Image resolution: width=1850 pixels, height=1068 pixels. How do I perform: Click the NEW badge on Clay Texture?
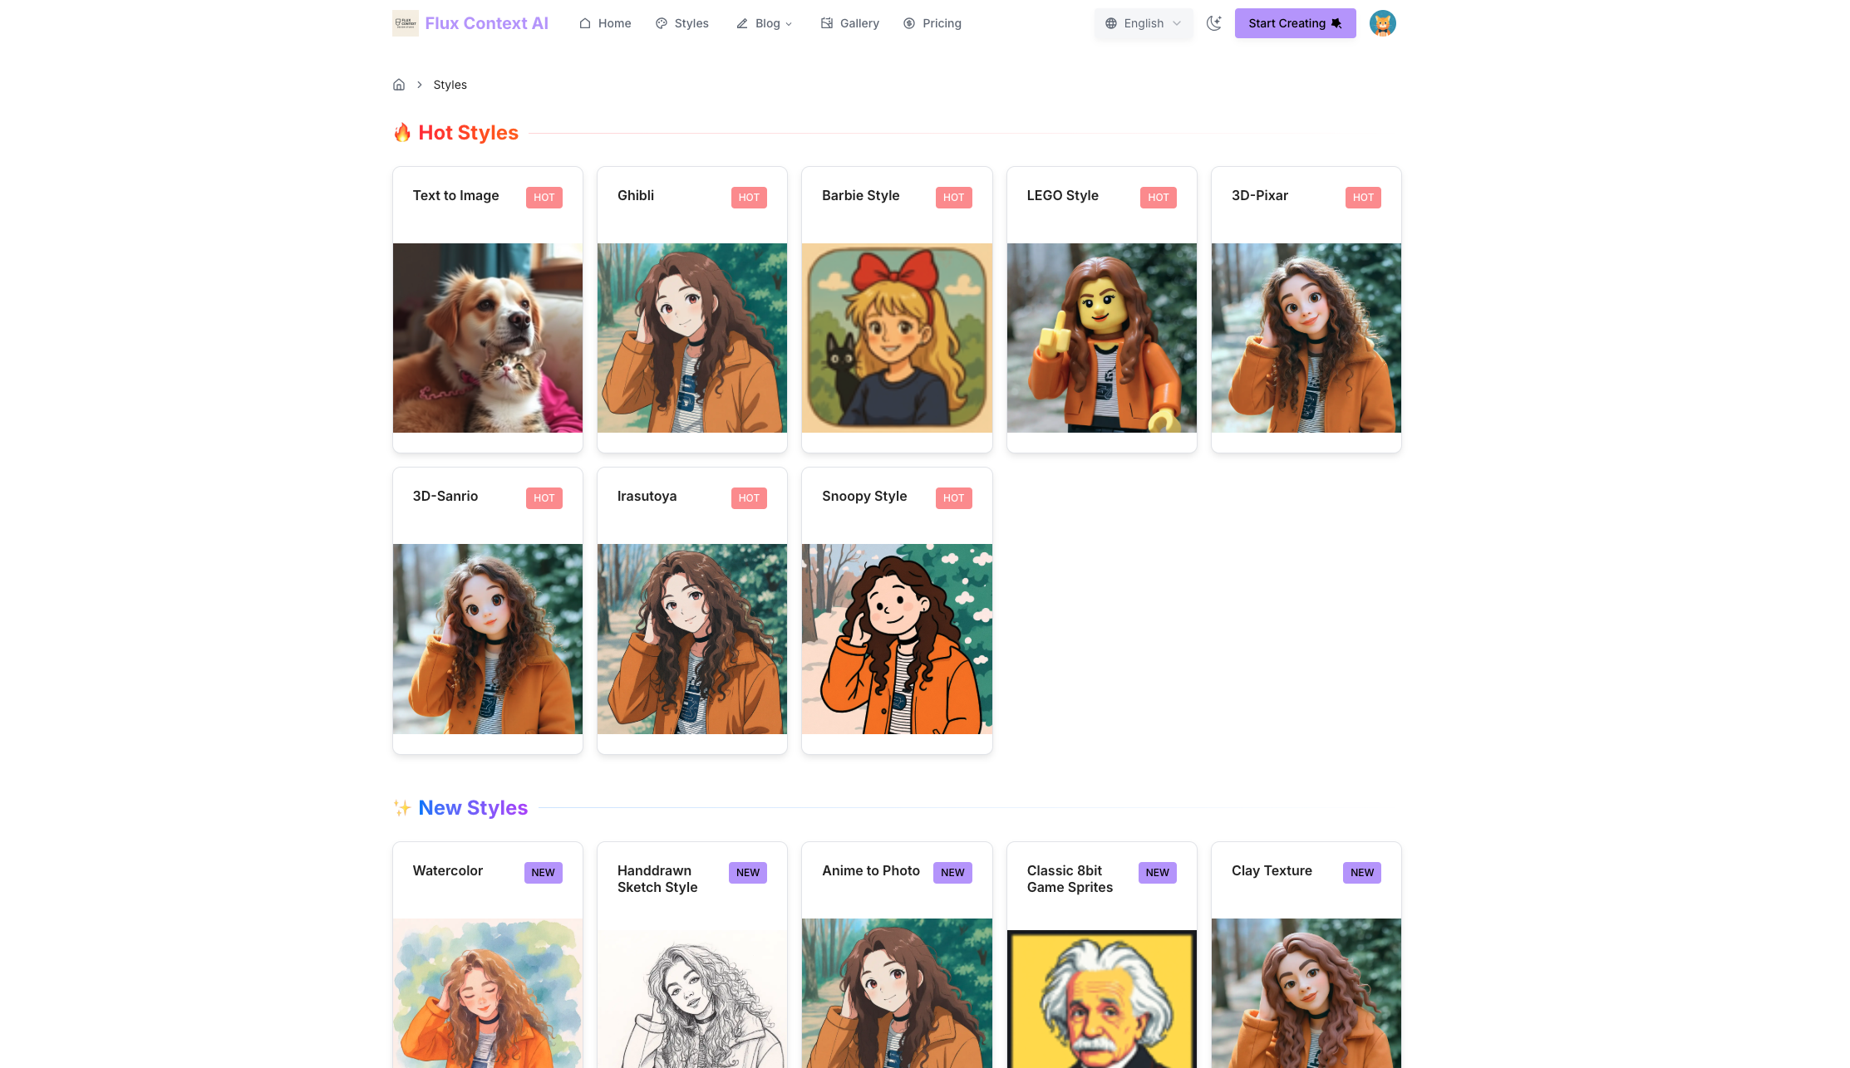tap(1362, 873)
